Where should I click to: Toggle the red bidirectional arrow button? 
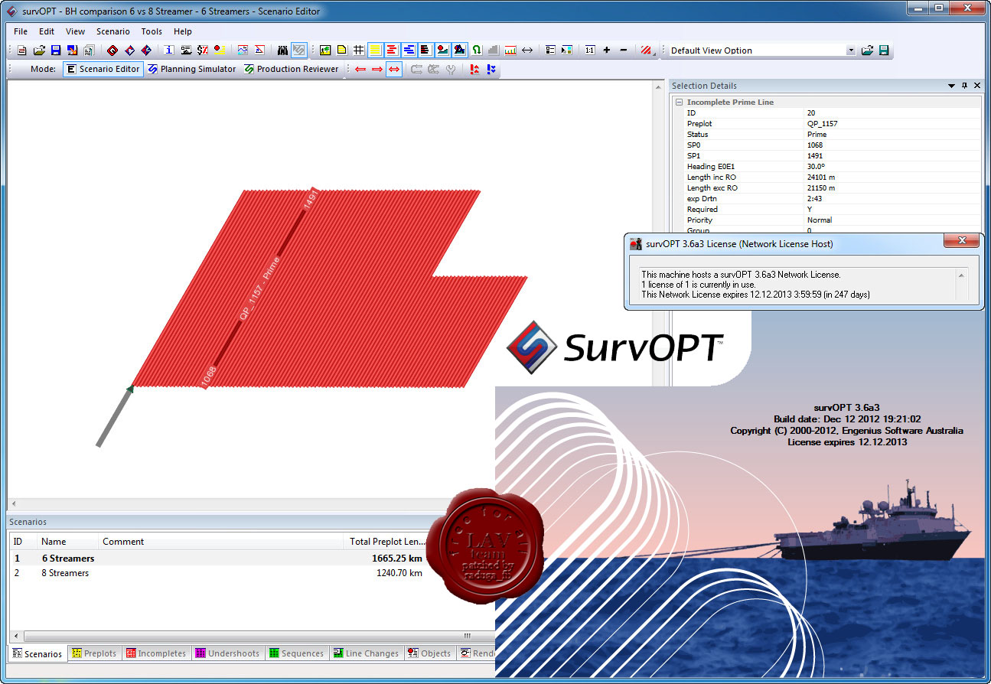(x=394, y=69)
